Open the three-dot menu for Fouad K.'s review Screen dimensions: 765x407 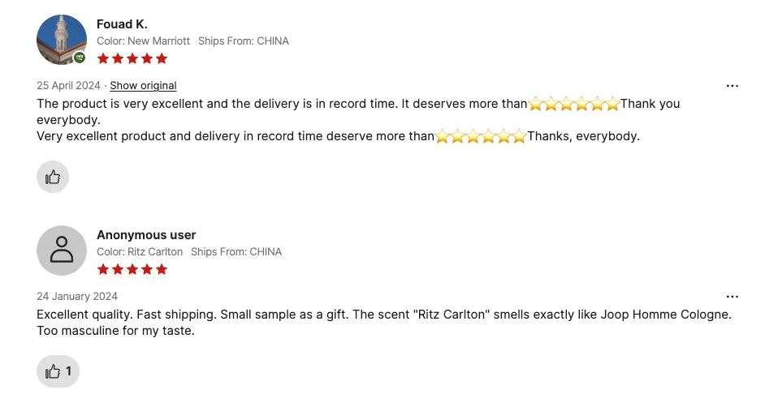(x=733, y=86)
